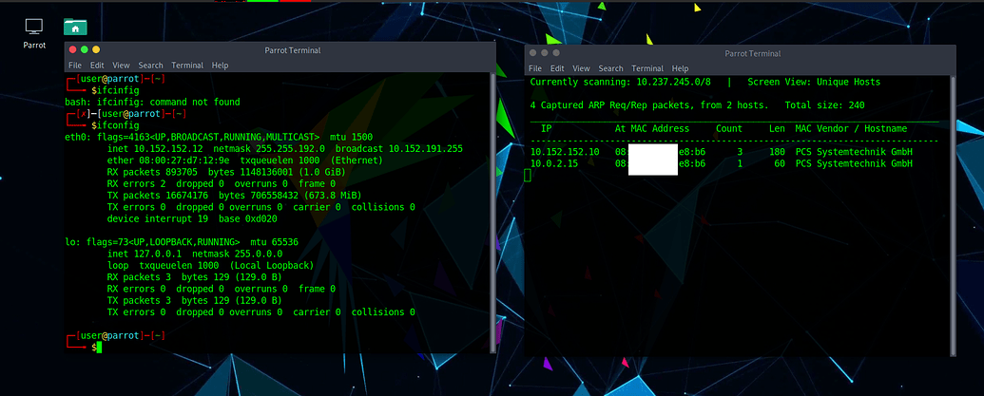Click 'netmask 255.255.192.0' text
Image resolution: width=984 pixels, height=396 pixels.
269,149
